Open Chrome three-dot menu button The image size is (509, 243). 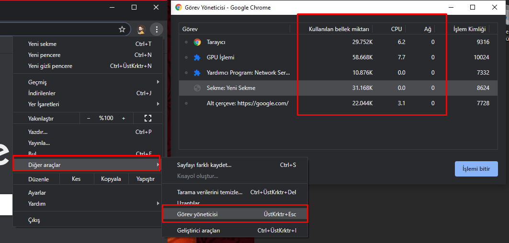[157, 30]
